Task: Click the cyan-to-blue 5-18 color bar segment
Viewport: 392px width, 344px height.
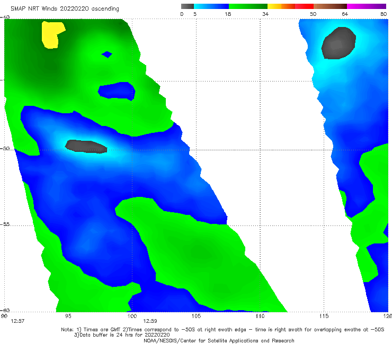Action: [211, 6]
